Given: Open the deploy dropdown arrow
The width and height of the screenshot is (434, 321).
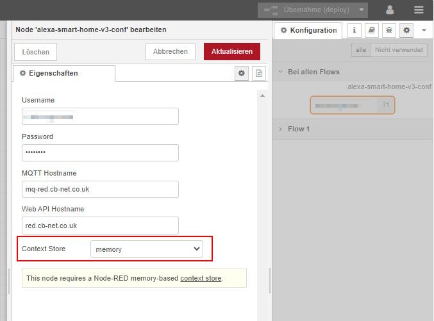Looking at the screenshot, I should click(x=361, y=10).
